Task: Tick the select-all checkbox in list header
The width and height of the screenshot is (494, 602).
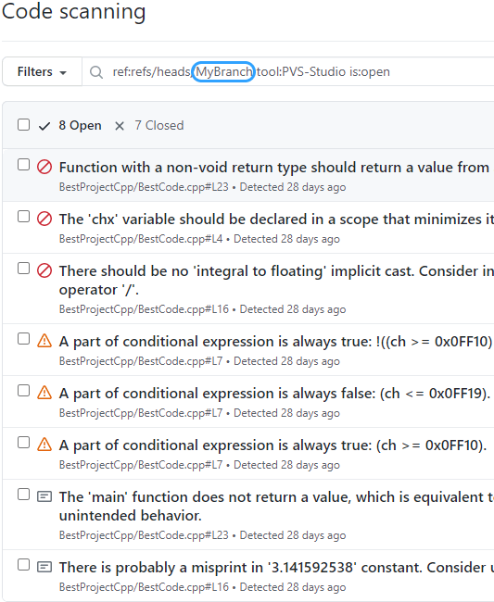Action: pyautogui.click(x=24, y=125)
